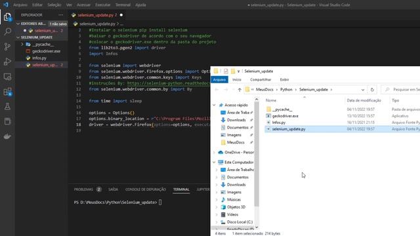Open Exibir ribbon tab in File Explorer
Screen dimensions: 420x236
pyautogui.click(x=284, y=79)
